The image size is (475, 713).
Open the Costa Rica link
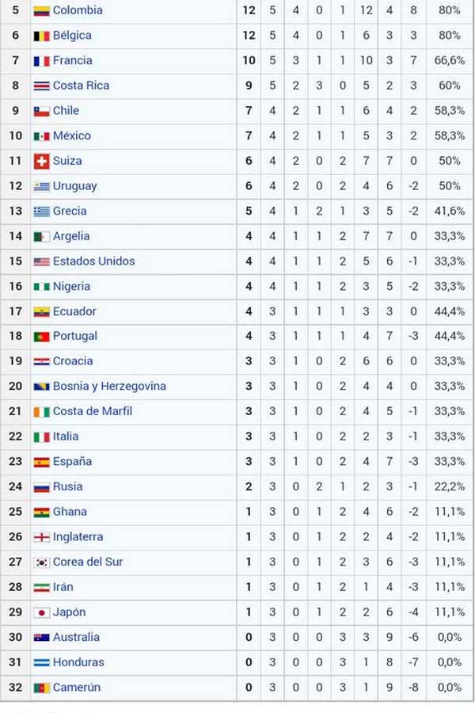81,86
